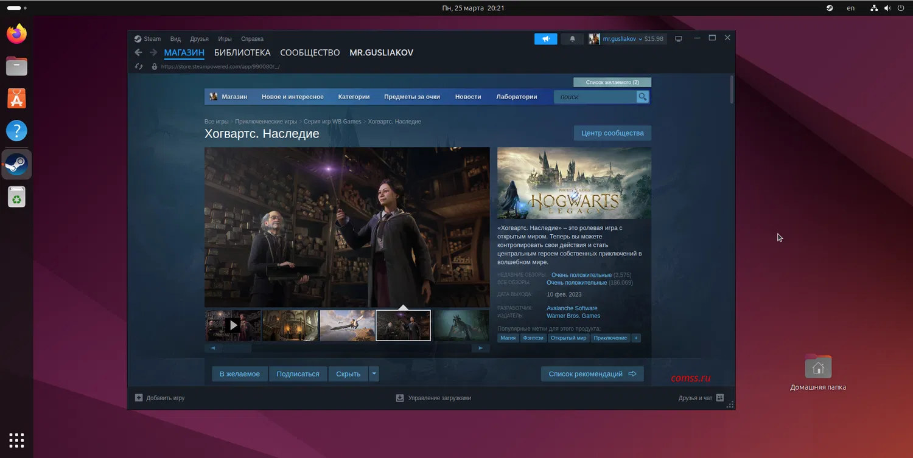Click the Серия игр WB Games breadcrumb

[332, 122]
